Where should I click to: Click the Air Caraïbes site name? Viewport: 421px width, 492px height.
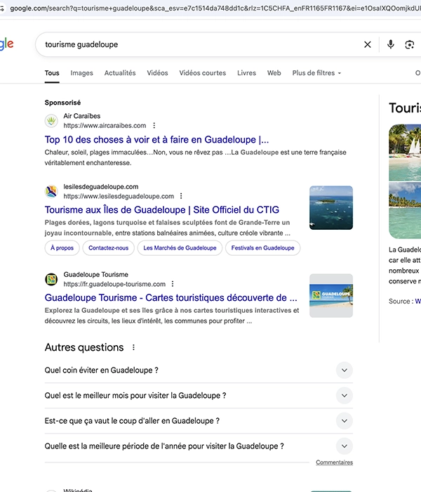pos(82,116)
